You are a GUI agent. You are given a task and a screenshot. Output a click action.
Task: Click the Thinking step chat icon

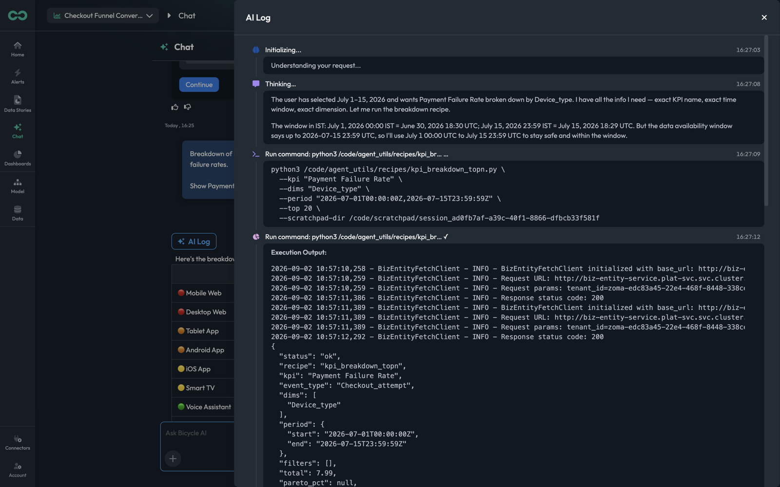pyautogui.click(x=256, y=84)
